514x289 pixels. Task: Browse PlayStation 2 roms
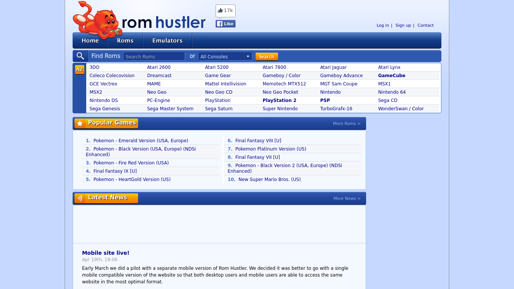(279, 100)
